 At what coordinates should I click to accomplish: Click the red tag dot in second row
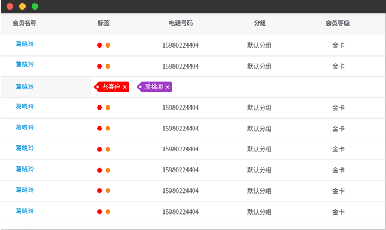(x=100, y=66)
